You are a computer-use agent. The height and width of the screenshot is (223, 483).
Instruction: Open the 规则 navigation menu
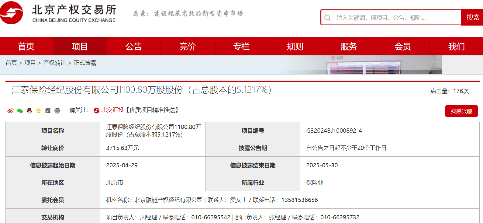point(295,46)
